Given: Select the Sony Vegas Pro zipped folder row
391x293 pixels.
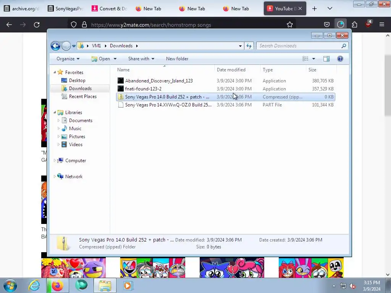Looking at the screenshot, I should click(x=225, y=97).
